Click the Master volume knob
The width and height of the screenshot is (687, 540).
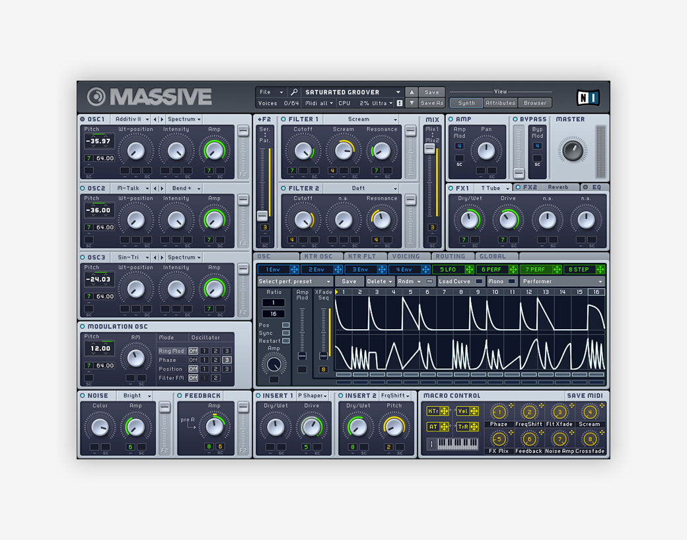tap(573, 151)
